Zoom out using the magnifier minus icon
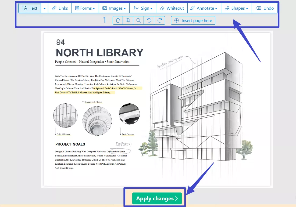 138,20
